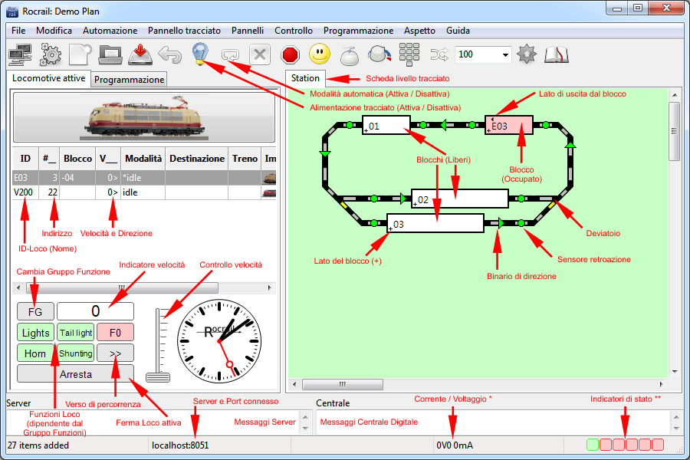
Task: Click the red emergency stop icon
Action: (290, 54)
